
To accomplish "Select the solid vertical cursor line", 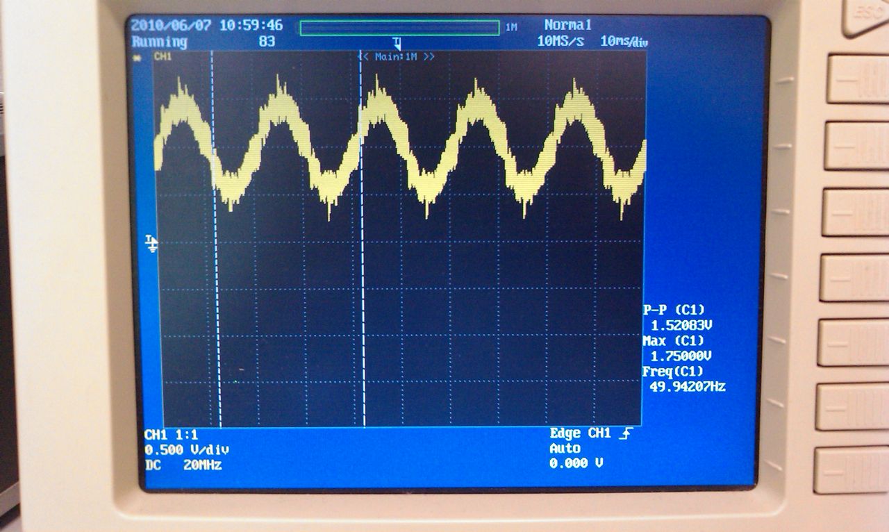I will click(363, 240).
